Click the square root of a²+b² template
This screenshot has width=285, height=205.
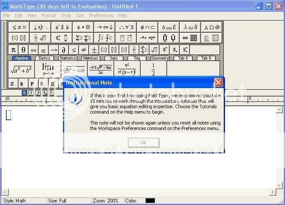click(21, 69)
